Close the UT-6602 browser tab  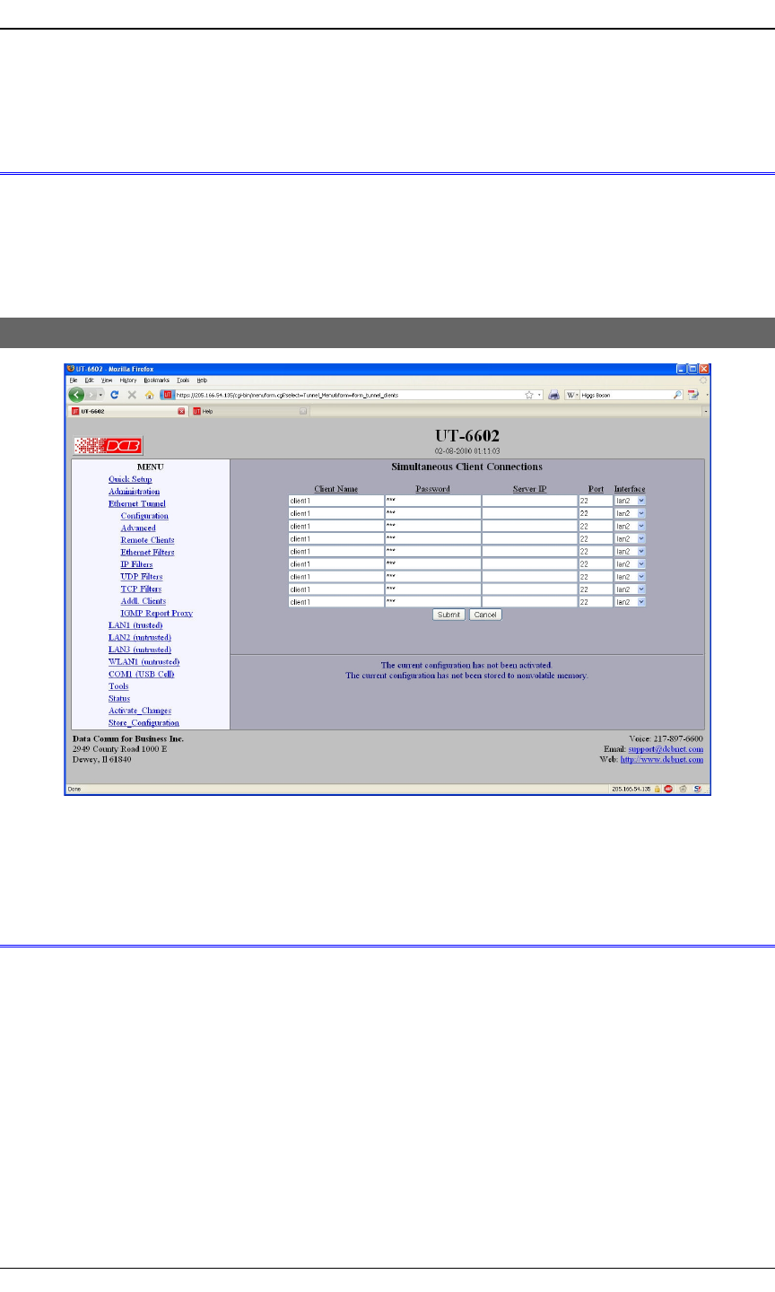181,411
